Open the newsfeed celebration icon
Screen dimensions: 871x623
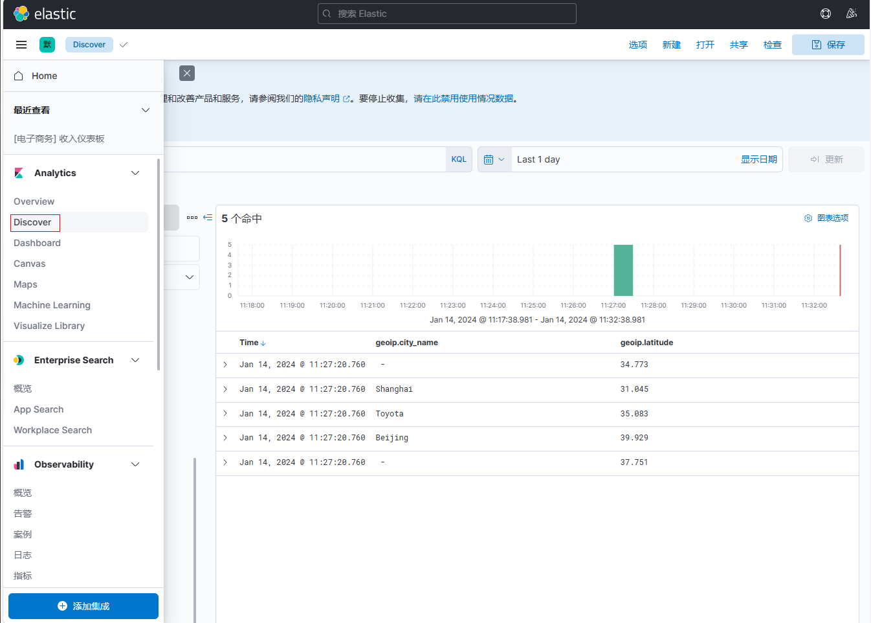(852, 14)
